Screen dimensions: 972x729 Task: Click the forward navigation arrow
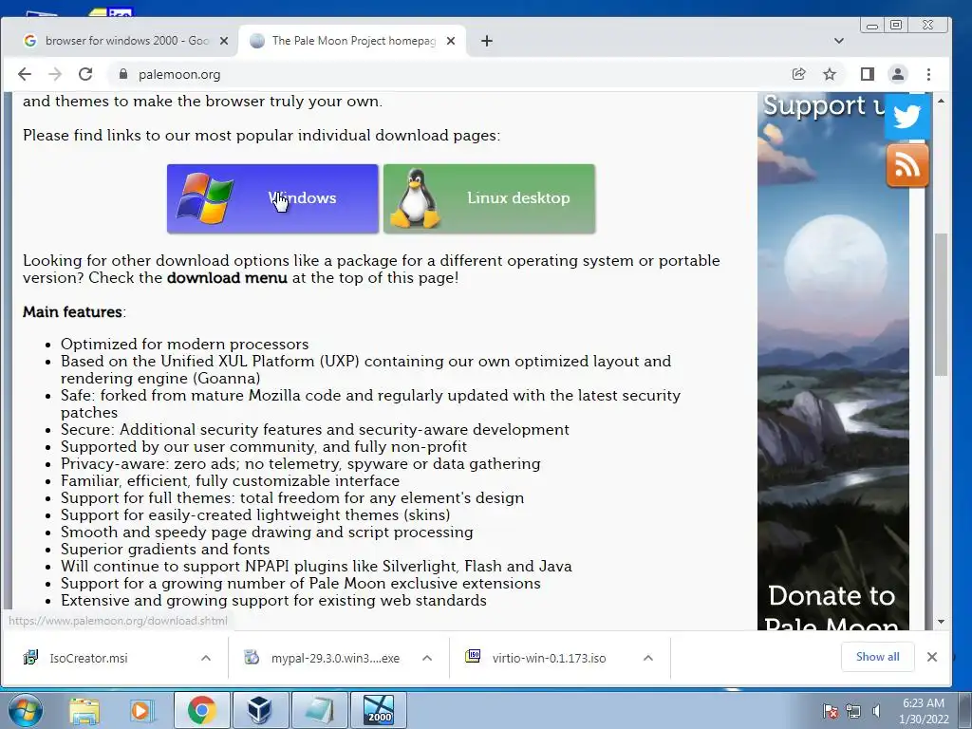point(55,74)
